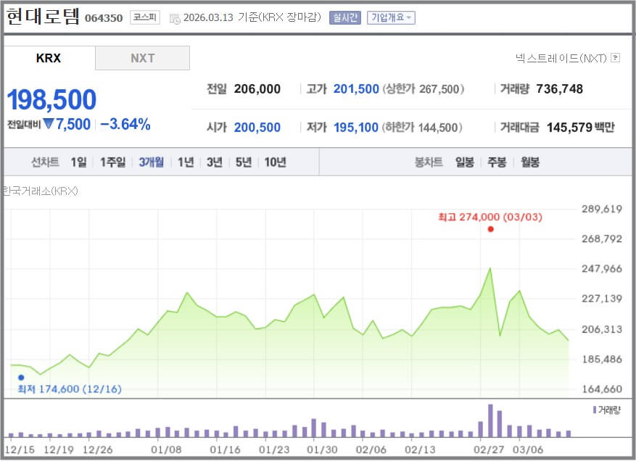Click the high price 201,500
This screenshot has width=636, height=461.
[x=356, y=89]
